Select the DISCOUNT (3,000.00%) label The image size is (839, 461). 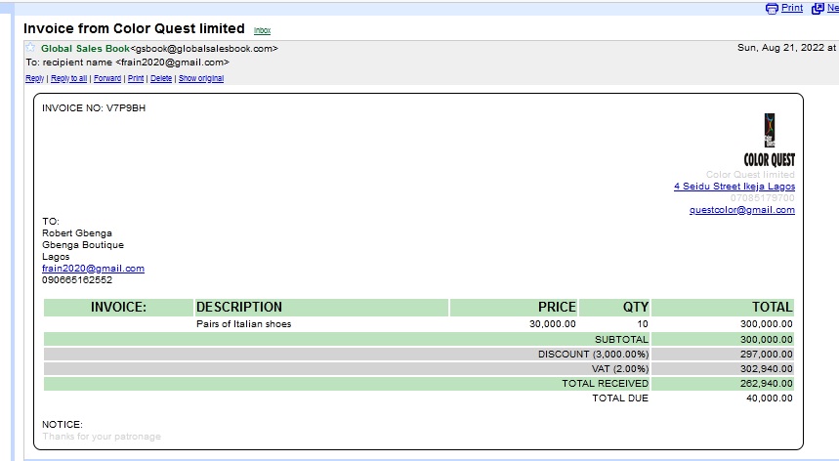tap(594, 354)
